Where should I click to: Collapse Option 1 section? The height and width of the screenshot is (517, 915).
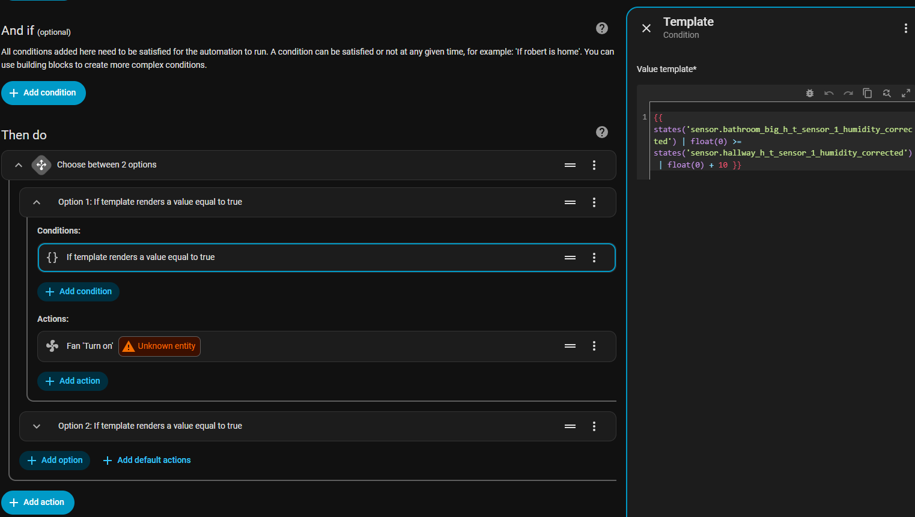37,202
